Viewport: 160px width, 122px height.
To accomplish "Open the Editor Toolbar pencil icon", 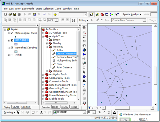I will tap(92, 15).
